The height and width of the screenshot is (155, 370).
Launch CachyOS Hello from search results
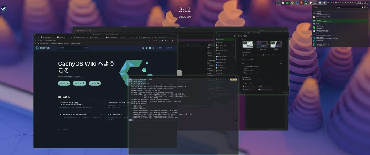click(x=340, y=41)
